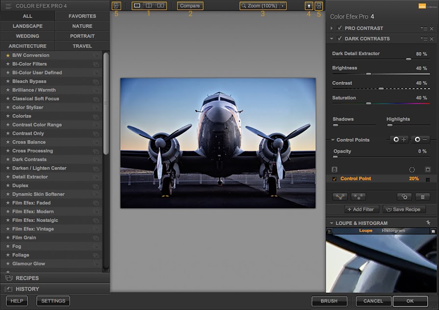Collapse the Control Points section
The height and width of the screenshot is (310, 439).
[x=333, y=140]
